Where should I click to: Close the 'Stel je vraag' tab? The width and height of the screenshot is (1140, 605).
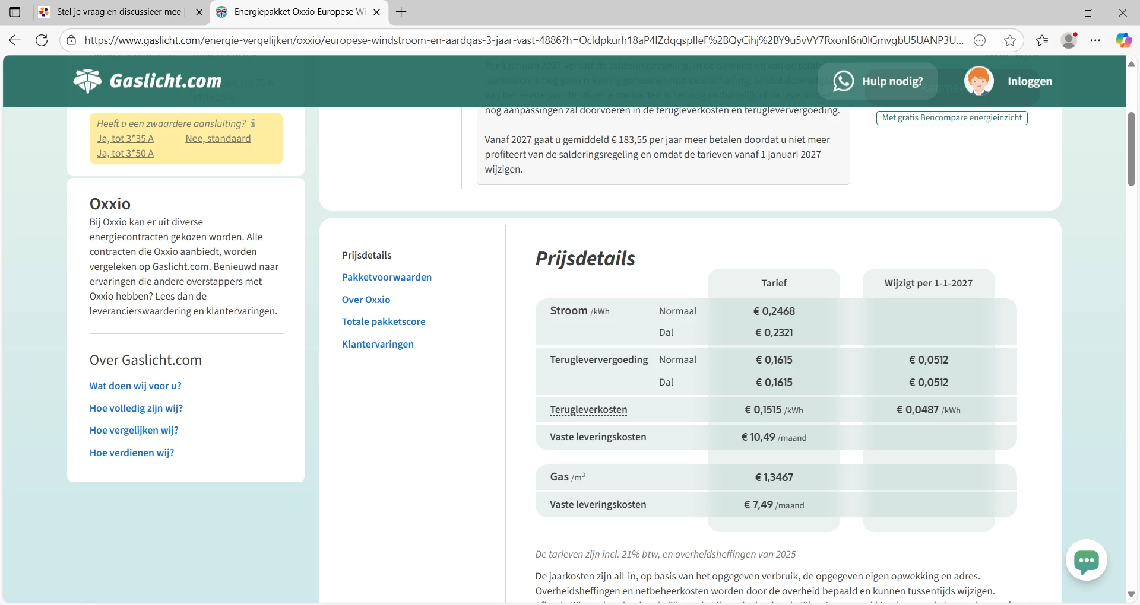tap(199, 12)
